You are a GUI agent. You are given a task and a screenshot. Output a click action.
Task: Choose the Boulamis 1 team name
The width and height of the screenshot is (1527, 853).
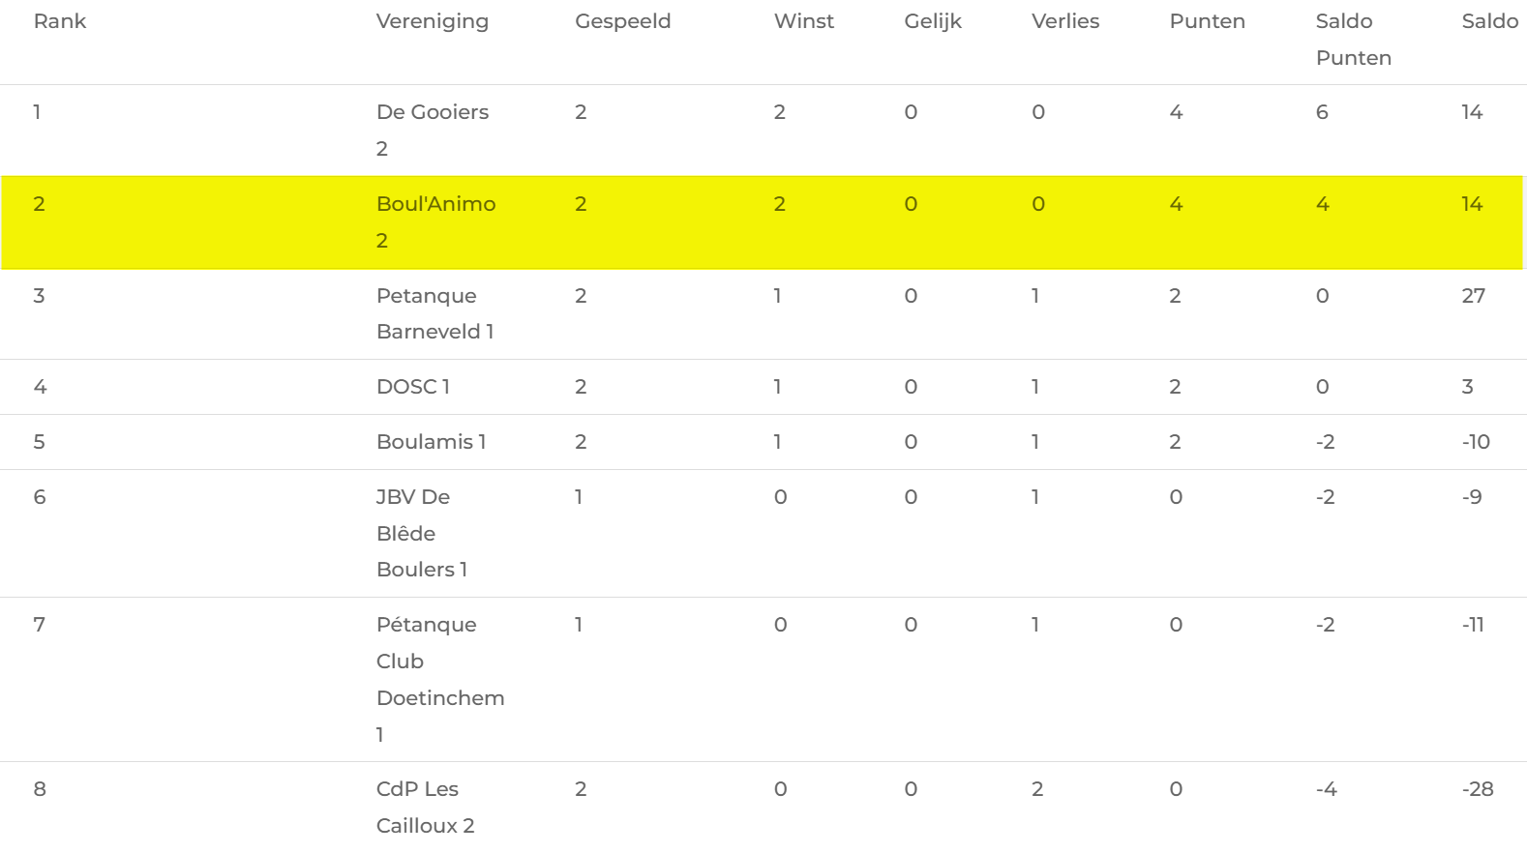[431, 442]
